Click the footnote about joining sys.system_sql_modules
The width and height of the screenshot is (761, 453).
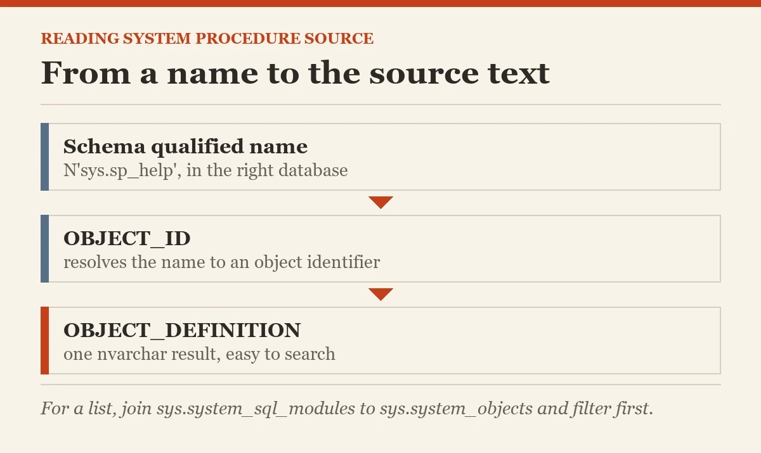click(x=347, y=409)
